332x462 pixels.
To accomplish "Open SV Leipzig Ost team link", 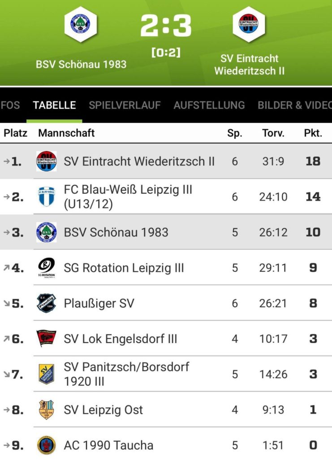I will pos(103,410).
